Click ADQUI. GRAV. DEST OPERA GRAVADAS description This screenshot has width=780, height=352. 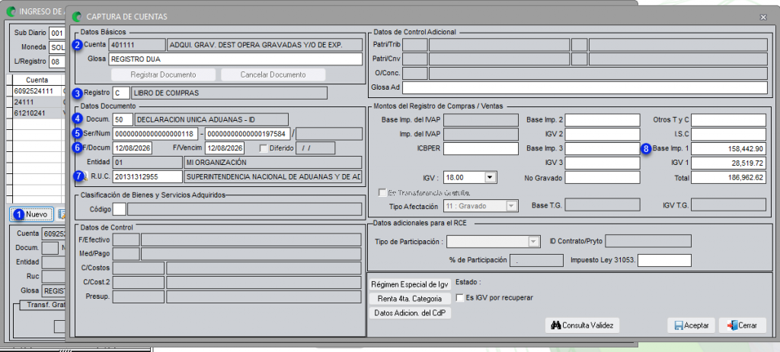coord(264,45)
